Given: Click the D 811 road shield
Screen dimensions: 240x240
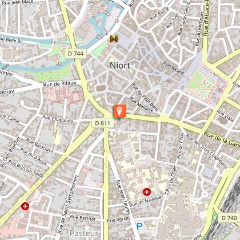Looking at the screenshot, I should point(102,123).
